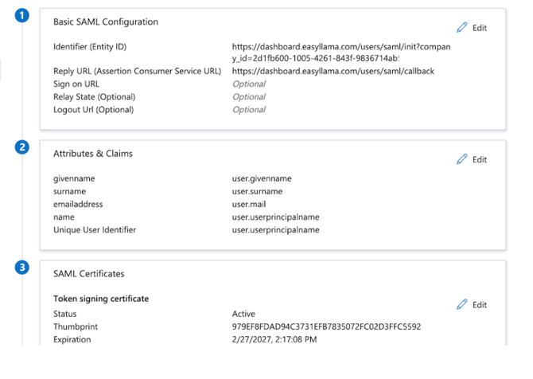
Task: Click the pencil icon in Basic SAML Configuration
Action: (x=462, y=27)
